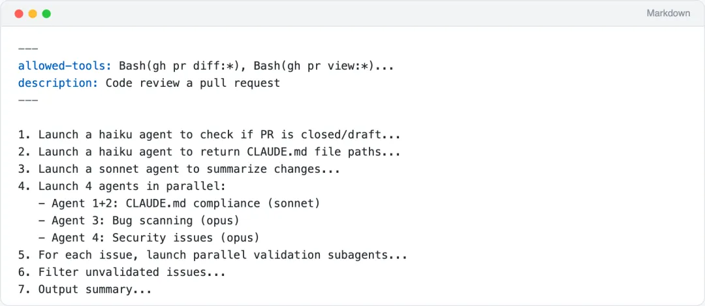Click the Agent 3 Bug scanning line
Viewport: 705px width, 306px height.
[139, 221]
